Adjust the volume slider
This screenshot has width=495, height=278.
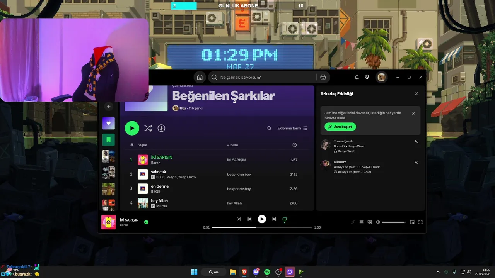point(394,222)
